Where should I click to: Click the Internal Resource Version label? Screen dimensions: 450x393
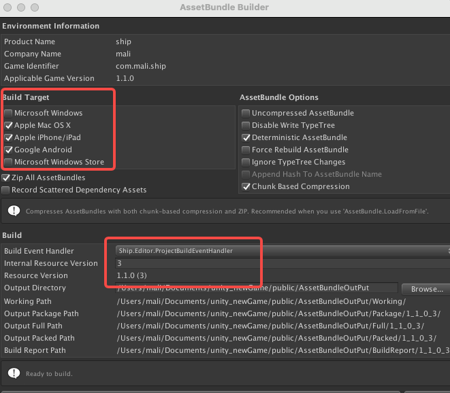tap(51, 263)
